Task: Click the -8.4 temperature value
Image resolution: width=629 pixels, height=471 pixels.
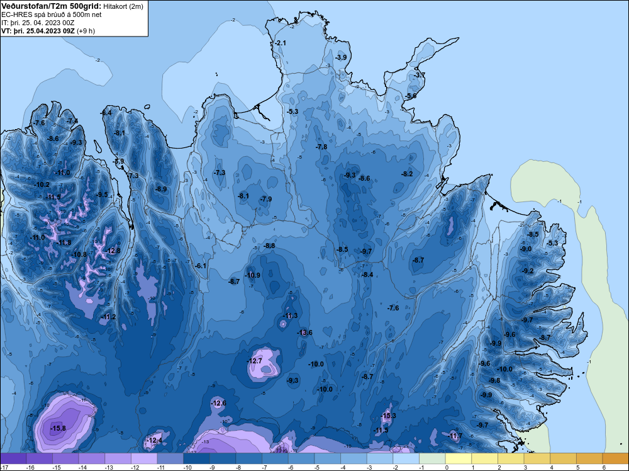Action: point(367,275)
